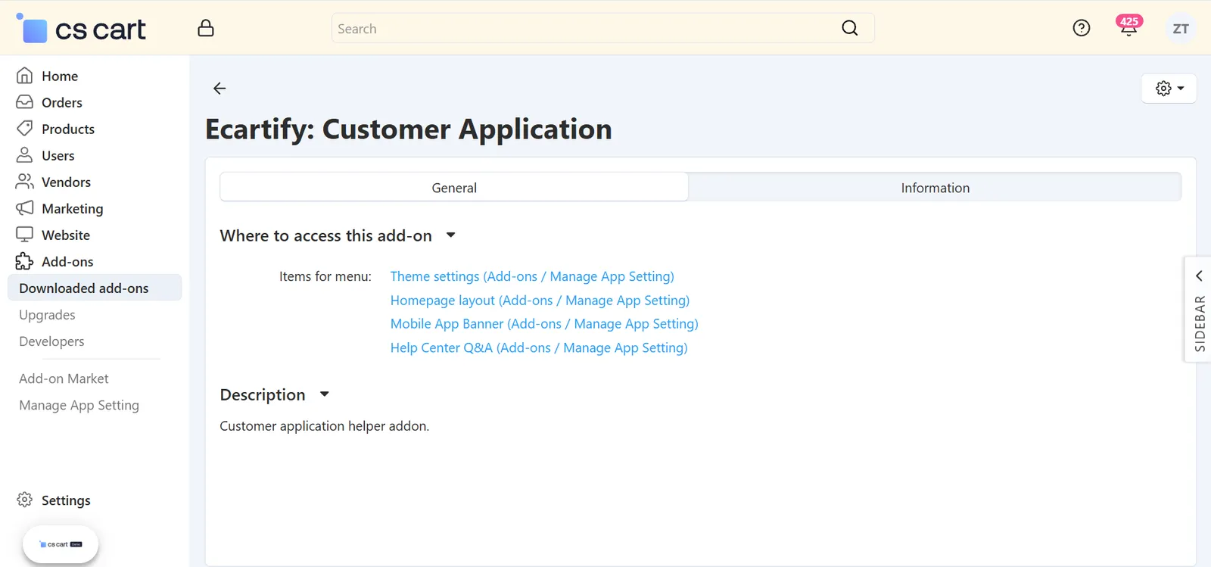Click the Orders inbox icon
1211x567 pixels.
tap(25, 102)
